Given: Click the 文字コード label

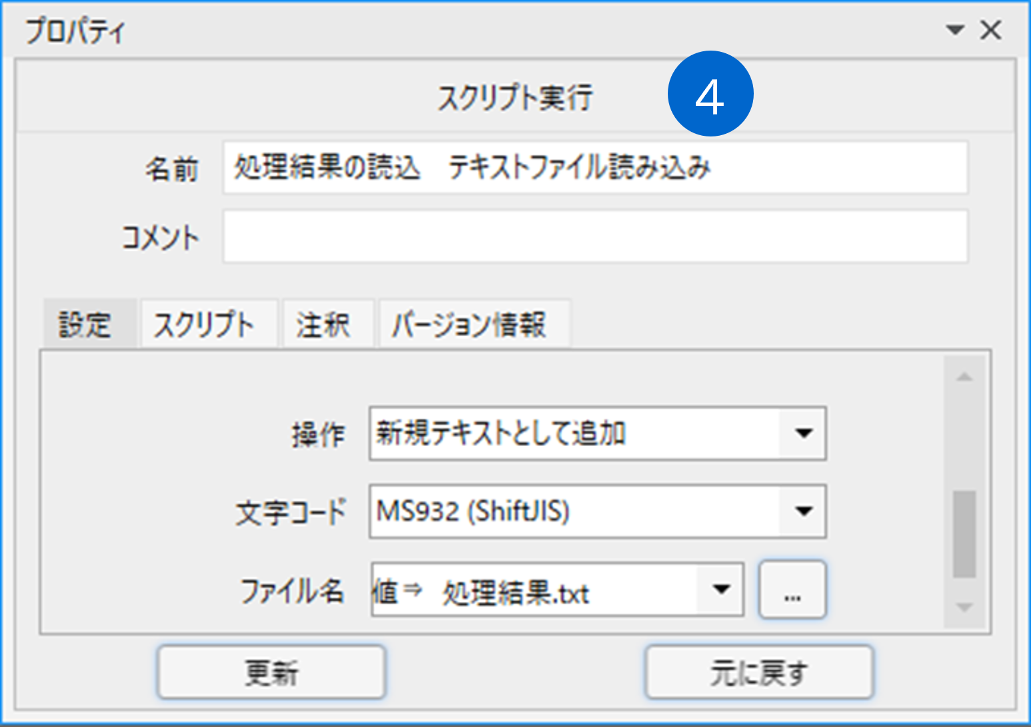Looking at the screenshot, I should (291, 512).
